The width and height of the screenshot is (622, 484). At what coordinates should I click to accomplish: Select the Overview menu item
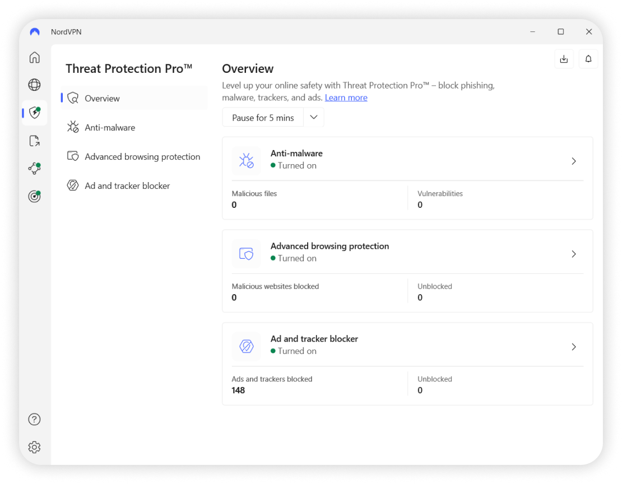click(x=102, y=99)
